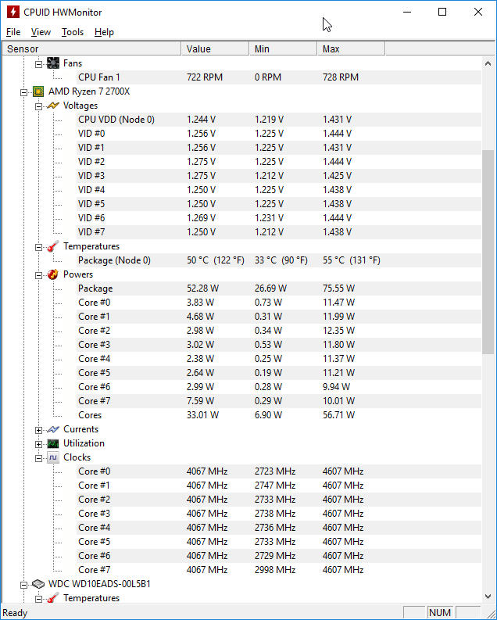
Task: Collapse the WDC WD10EADS-00L5B1 node
Action: (x=23, y=585)
